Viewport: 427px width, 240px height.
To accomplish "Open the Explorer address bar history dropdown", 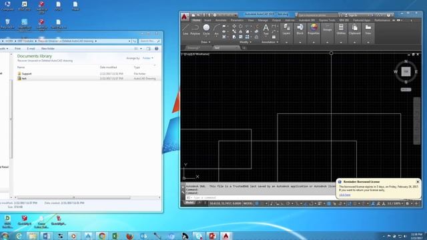I will (129, 41).
